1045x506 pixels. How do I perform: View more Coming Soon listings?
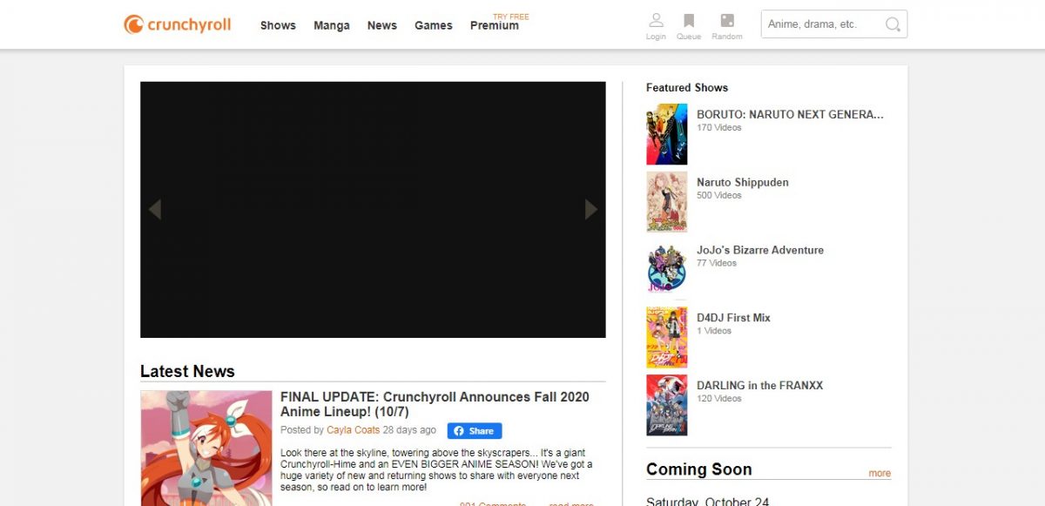pos(880,473)
